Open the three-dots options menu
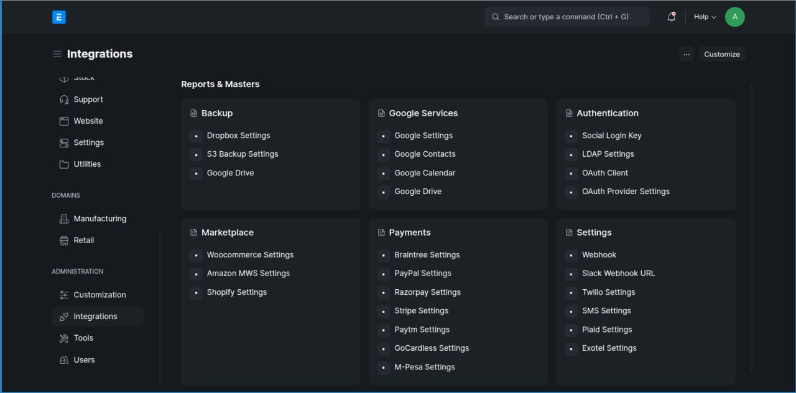 [x=687, y=54]
